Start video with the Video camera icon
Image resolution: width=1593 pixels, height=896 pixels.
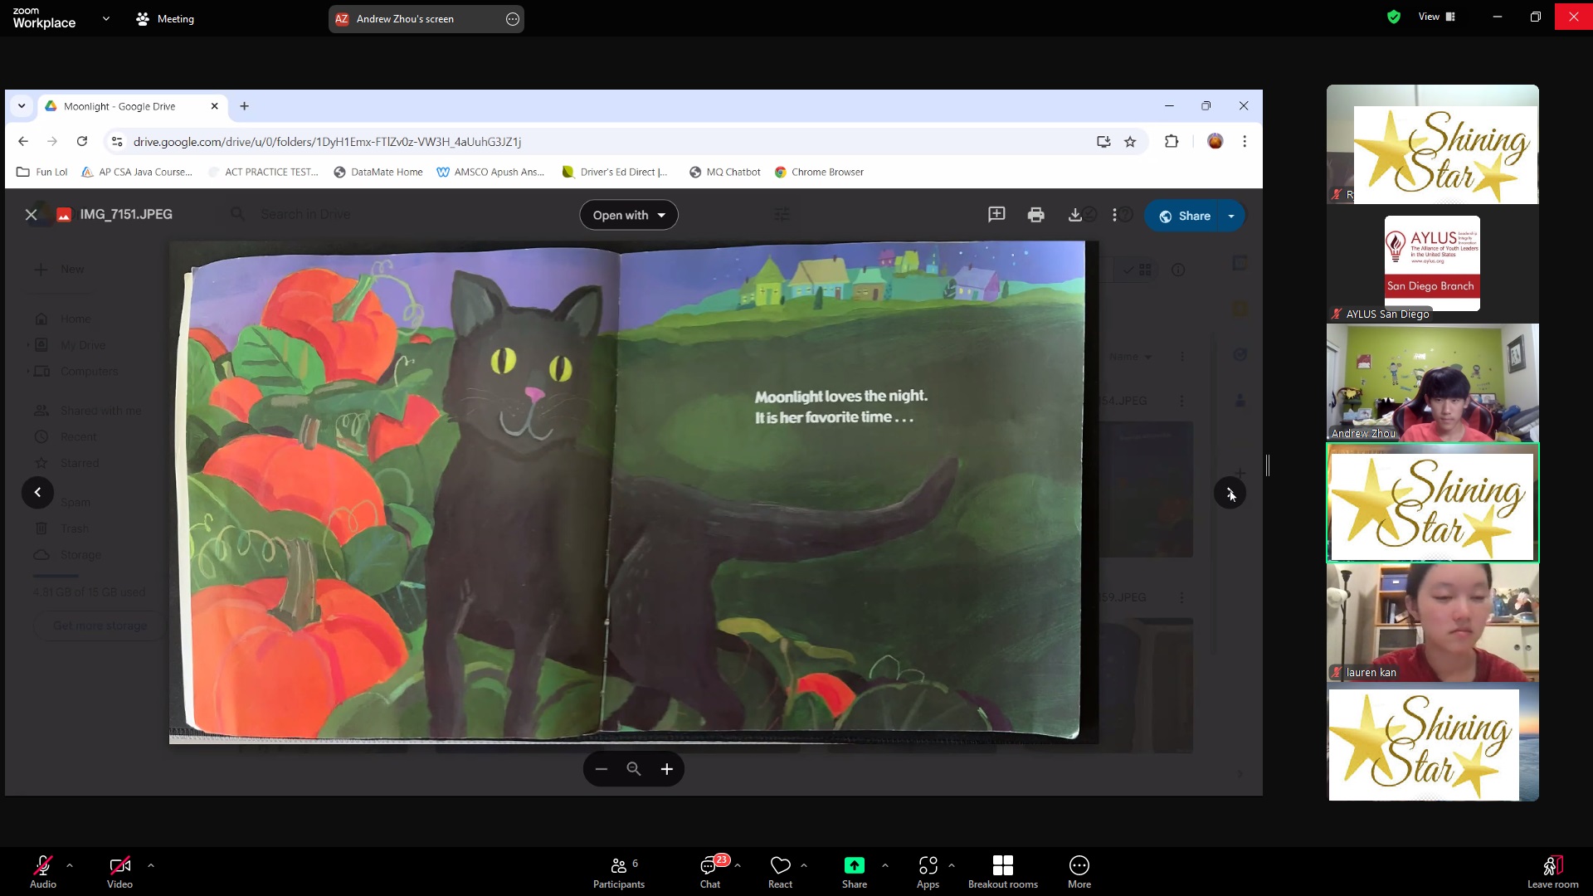[x=119, y=866]
